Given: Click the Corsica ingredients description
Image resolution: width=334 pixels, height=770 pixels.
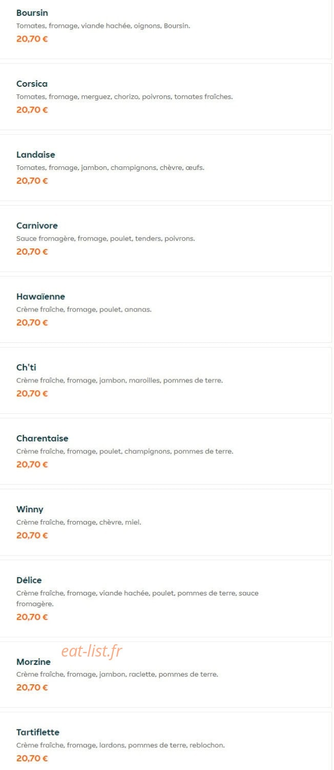Looking at the screenshot, I should (x=124, y=97).
